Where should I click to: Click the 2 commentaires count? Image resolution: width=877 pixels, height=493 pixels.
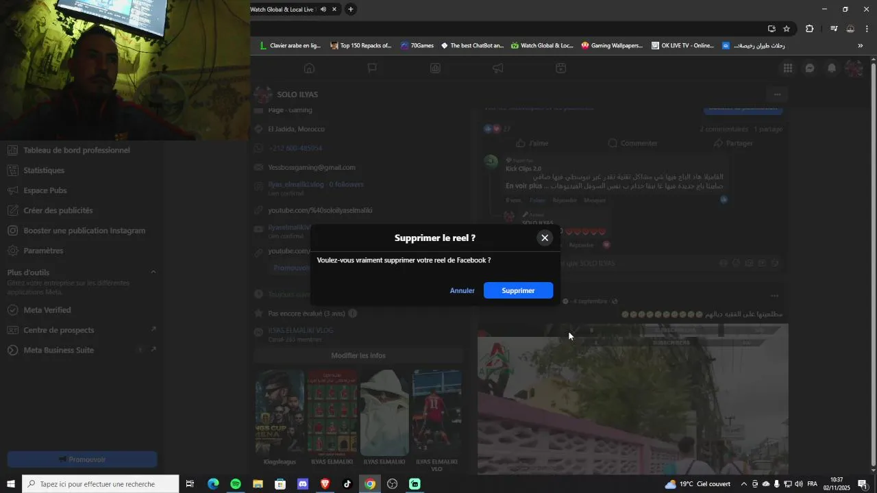724,129
